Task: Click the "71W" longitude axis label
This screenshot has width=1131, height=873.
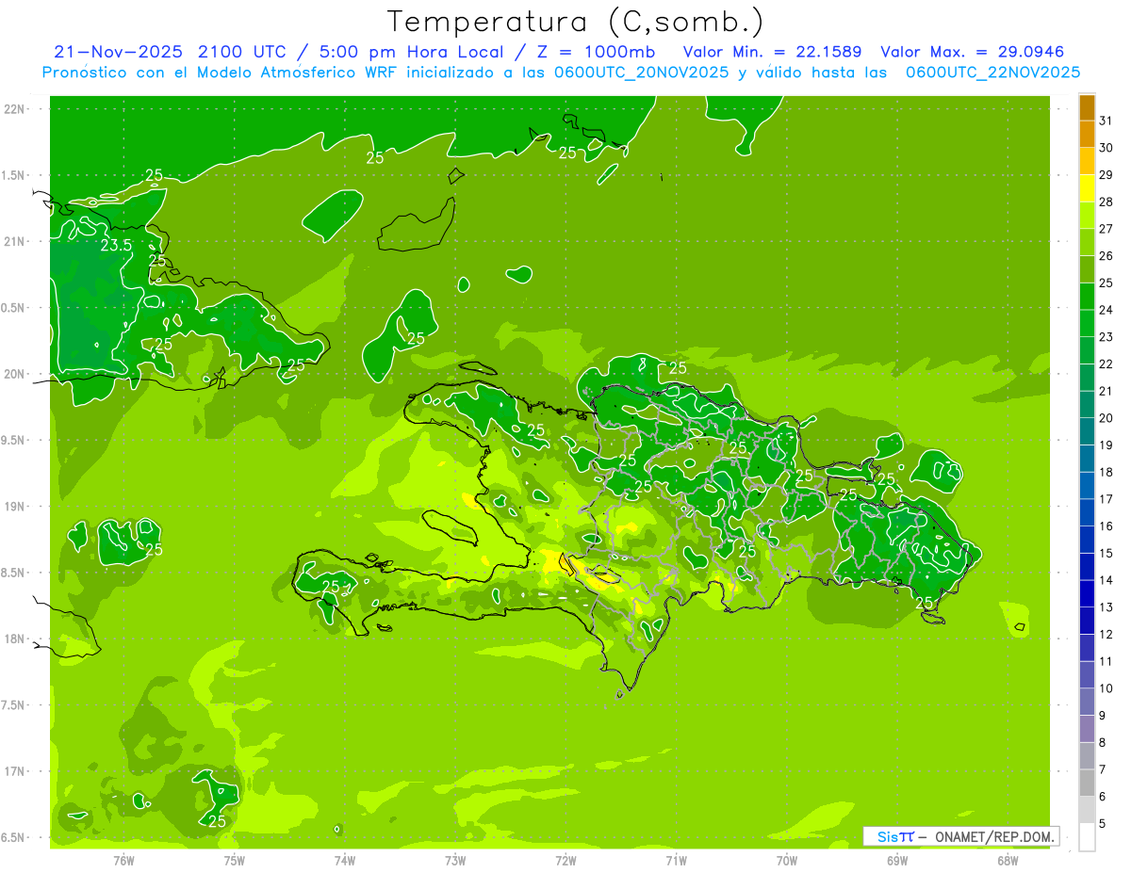Action: pos(676,861)
